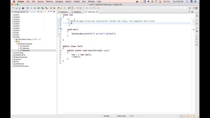Expand JRE System Library node
The image size is (210, 118).
pos(15,39)
